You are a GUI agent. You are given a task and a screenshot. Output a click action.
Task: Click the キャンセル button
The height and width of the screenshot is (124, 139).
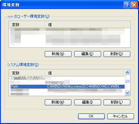(121, 116)
